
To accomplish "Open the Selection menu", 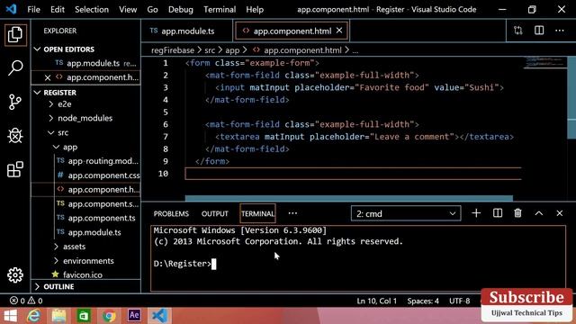I will point(92,10).
